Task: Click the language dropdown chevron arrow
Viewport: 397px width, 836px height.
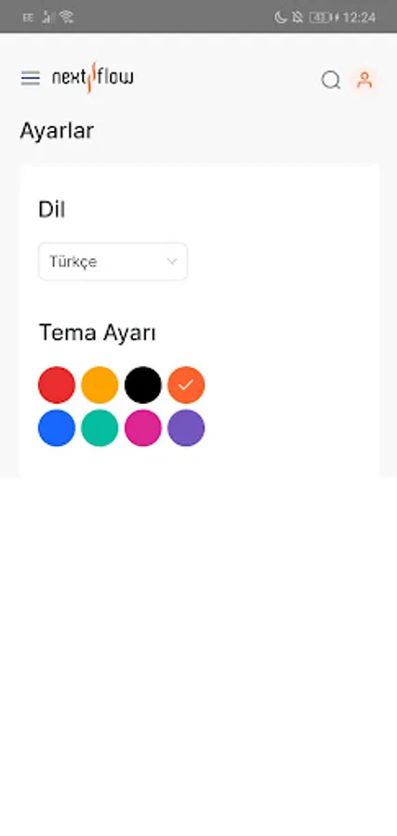Action: [172, 262]
